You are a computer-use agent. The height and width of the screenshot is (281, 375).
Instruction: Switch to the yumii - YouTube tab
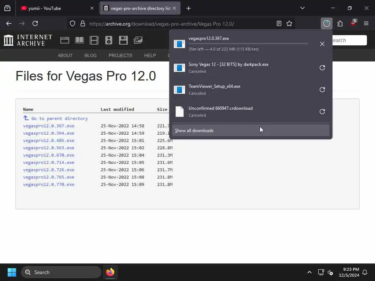tap(57, 8)
